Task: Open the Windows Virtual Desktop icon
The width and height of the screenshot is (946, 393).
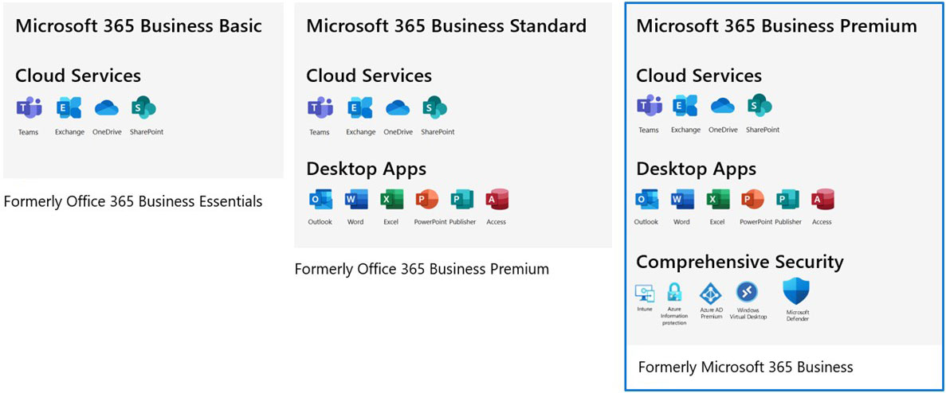Action: coord(747,292)
